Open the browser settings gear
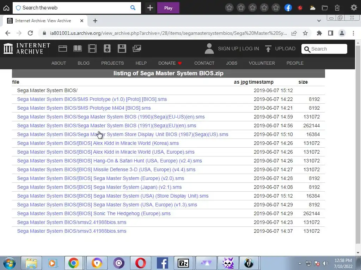The height and width of the screenshot is (270, 361). [x=354, y=8]
